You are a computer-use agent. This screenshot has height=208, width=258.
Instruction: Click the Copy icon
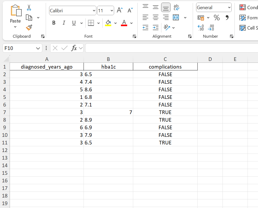[29, 18]
